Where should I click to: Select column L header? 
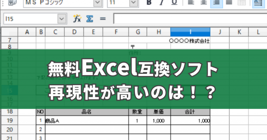pos(258,32)
